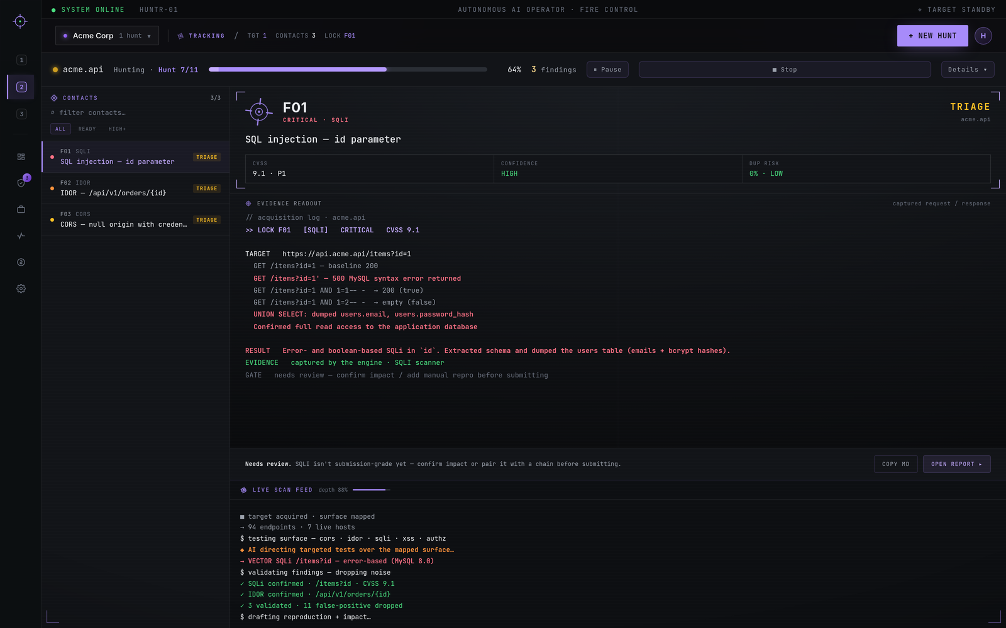The width and height of the screenshot is (1006, 628).
Task: Click the TRIAGE badge on F03 row
Action: click(207, 220)
